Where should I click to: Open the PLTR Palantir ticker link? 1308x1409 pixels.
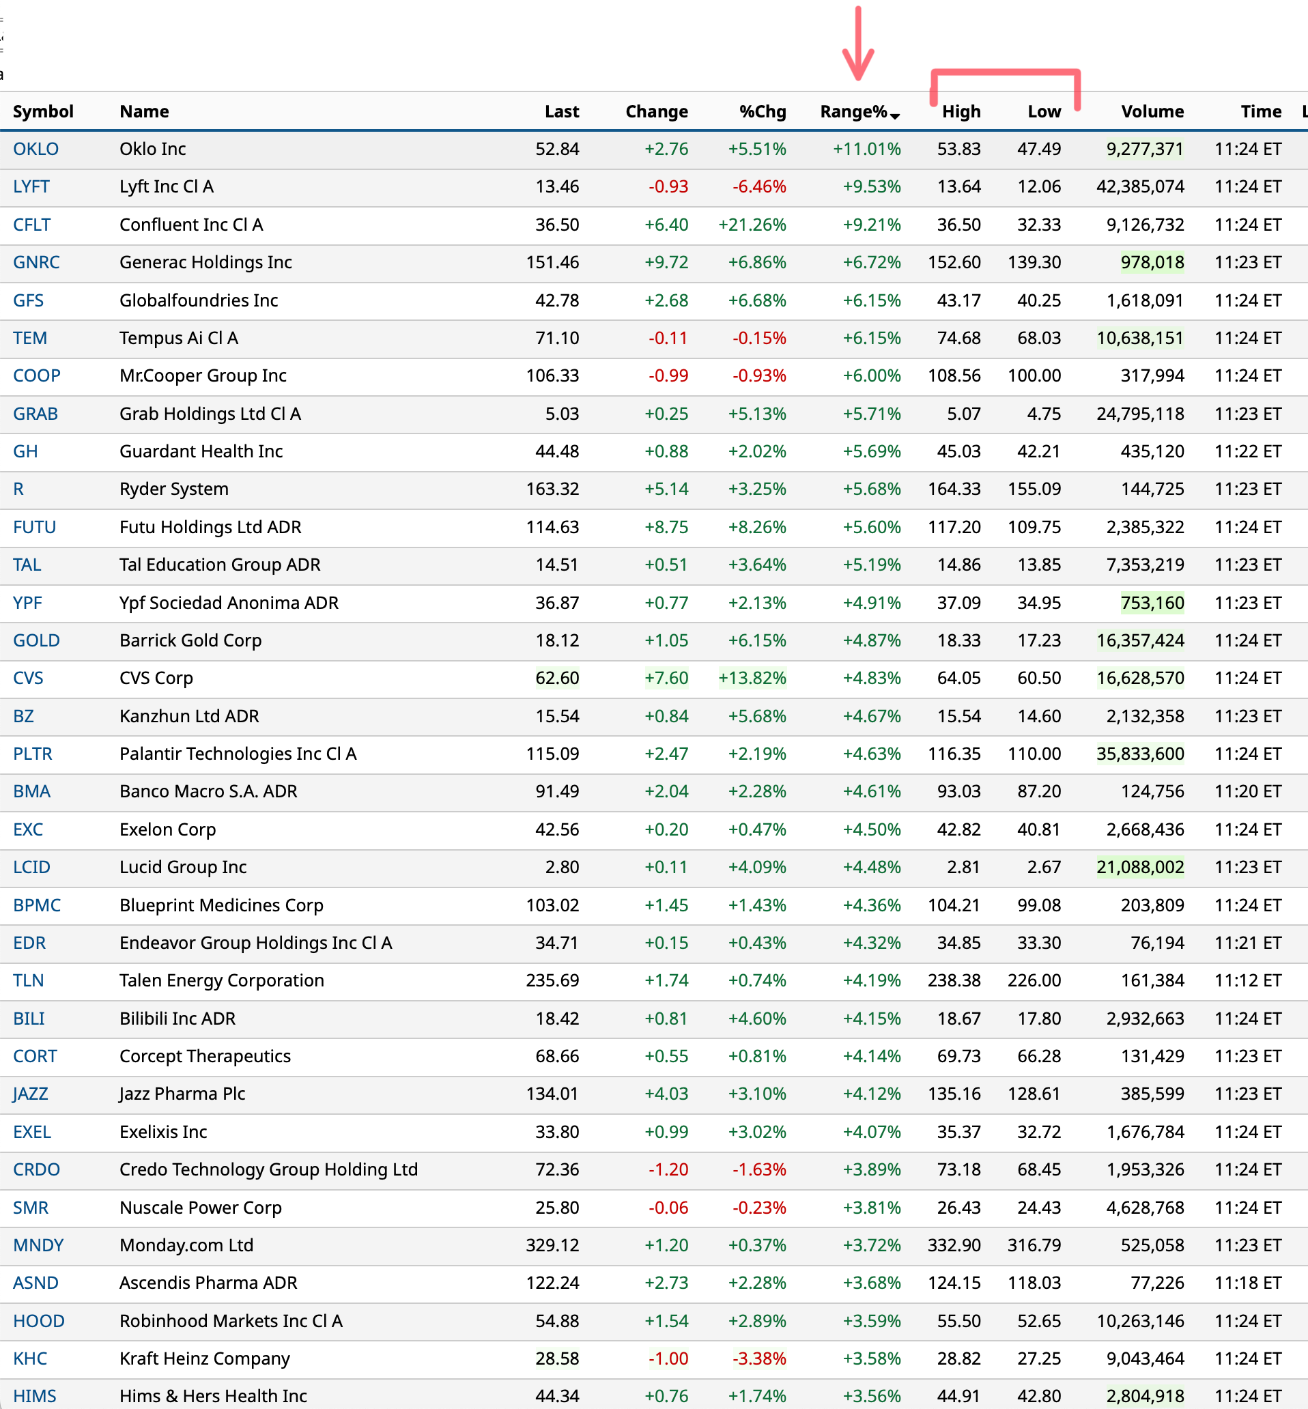(x=33, y=754)
